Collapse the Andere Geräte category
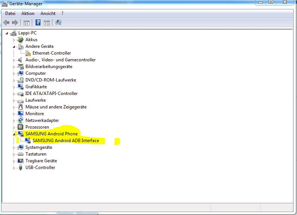The width and height of the screenshot is (297, 215). 14,47
